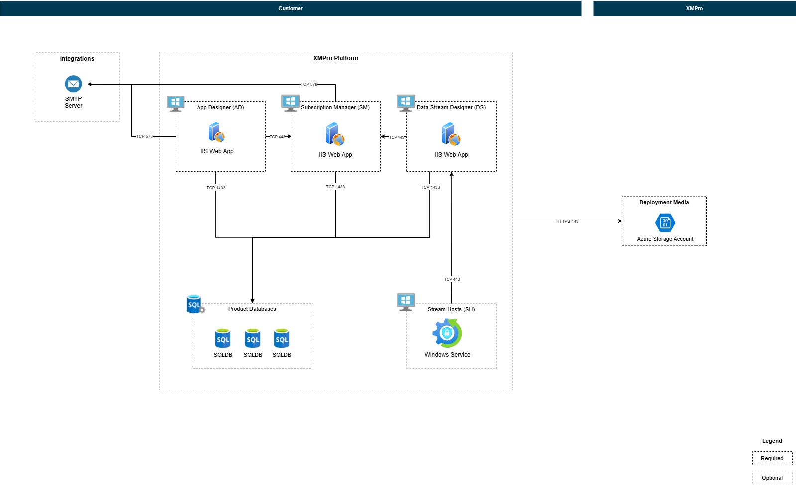Viewport: 796px width, 485px height.
Task: Click the Stream Hosts monitor icon
Action: tap(406, 301)
